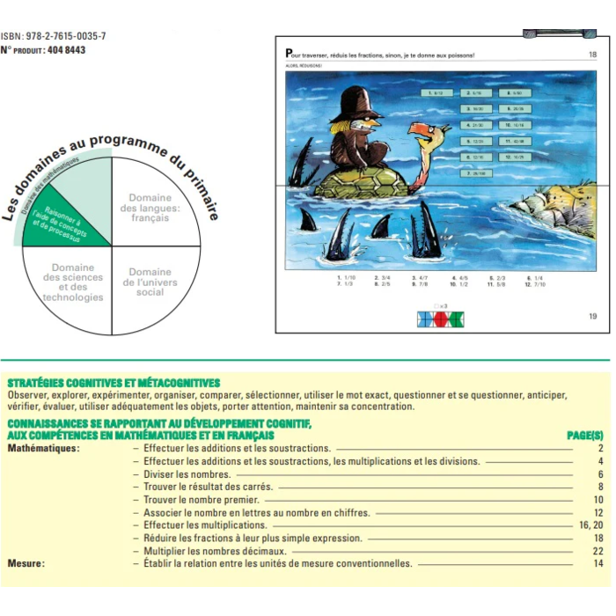Click the ISBN number text
616x616 pixels.
click(x=53, y=36)
